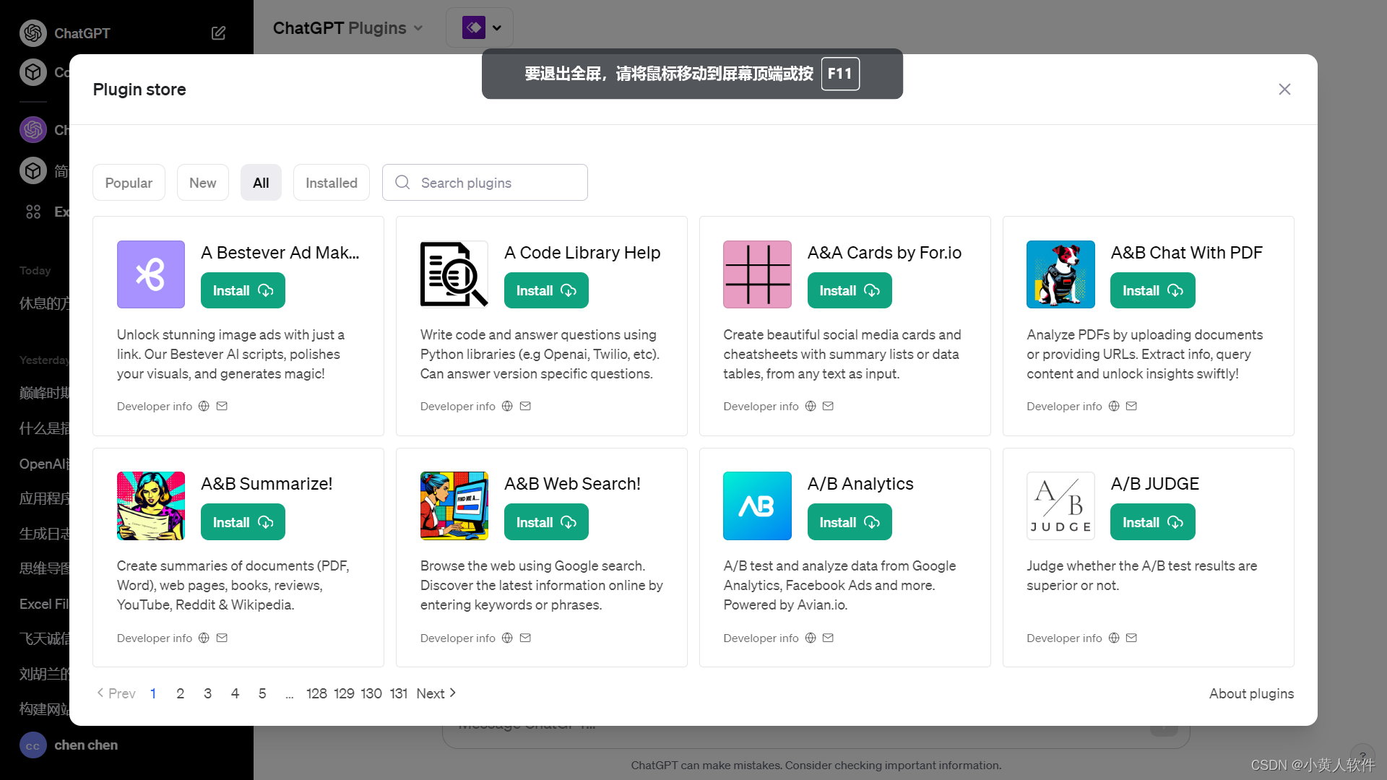Click the A&B Web Search! logo
The height and width of the screenshot is (780, 1387).
point(454,506)
